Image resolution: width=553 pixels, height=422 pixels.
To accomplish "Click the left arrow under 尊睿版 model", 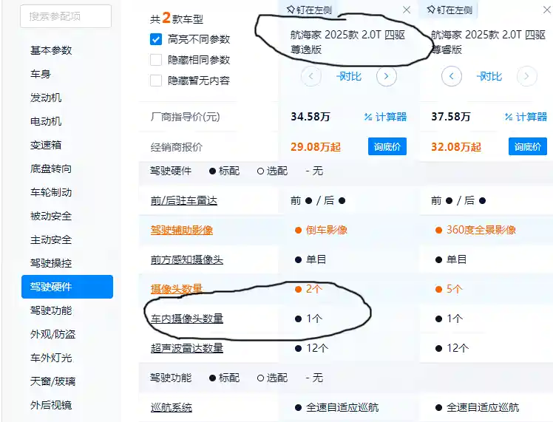I will (x=451, y=76).
